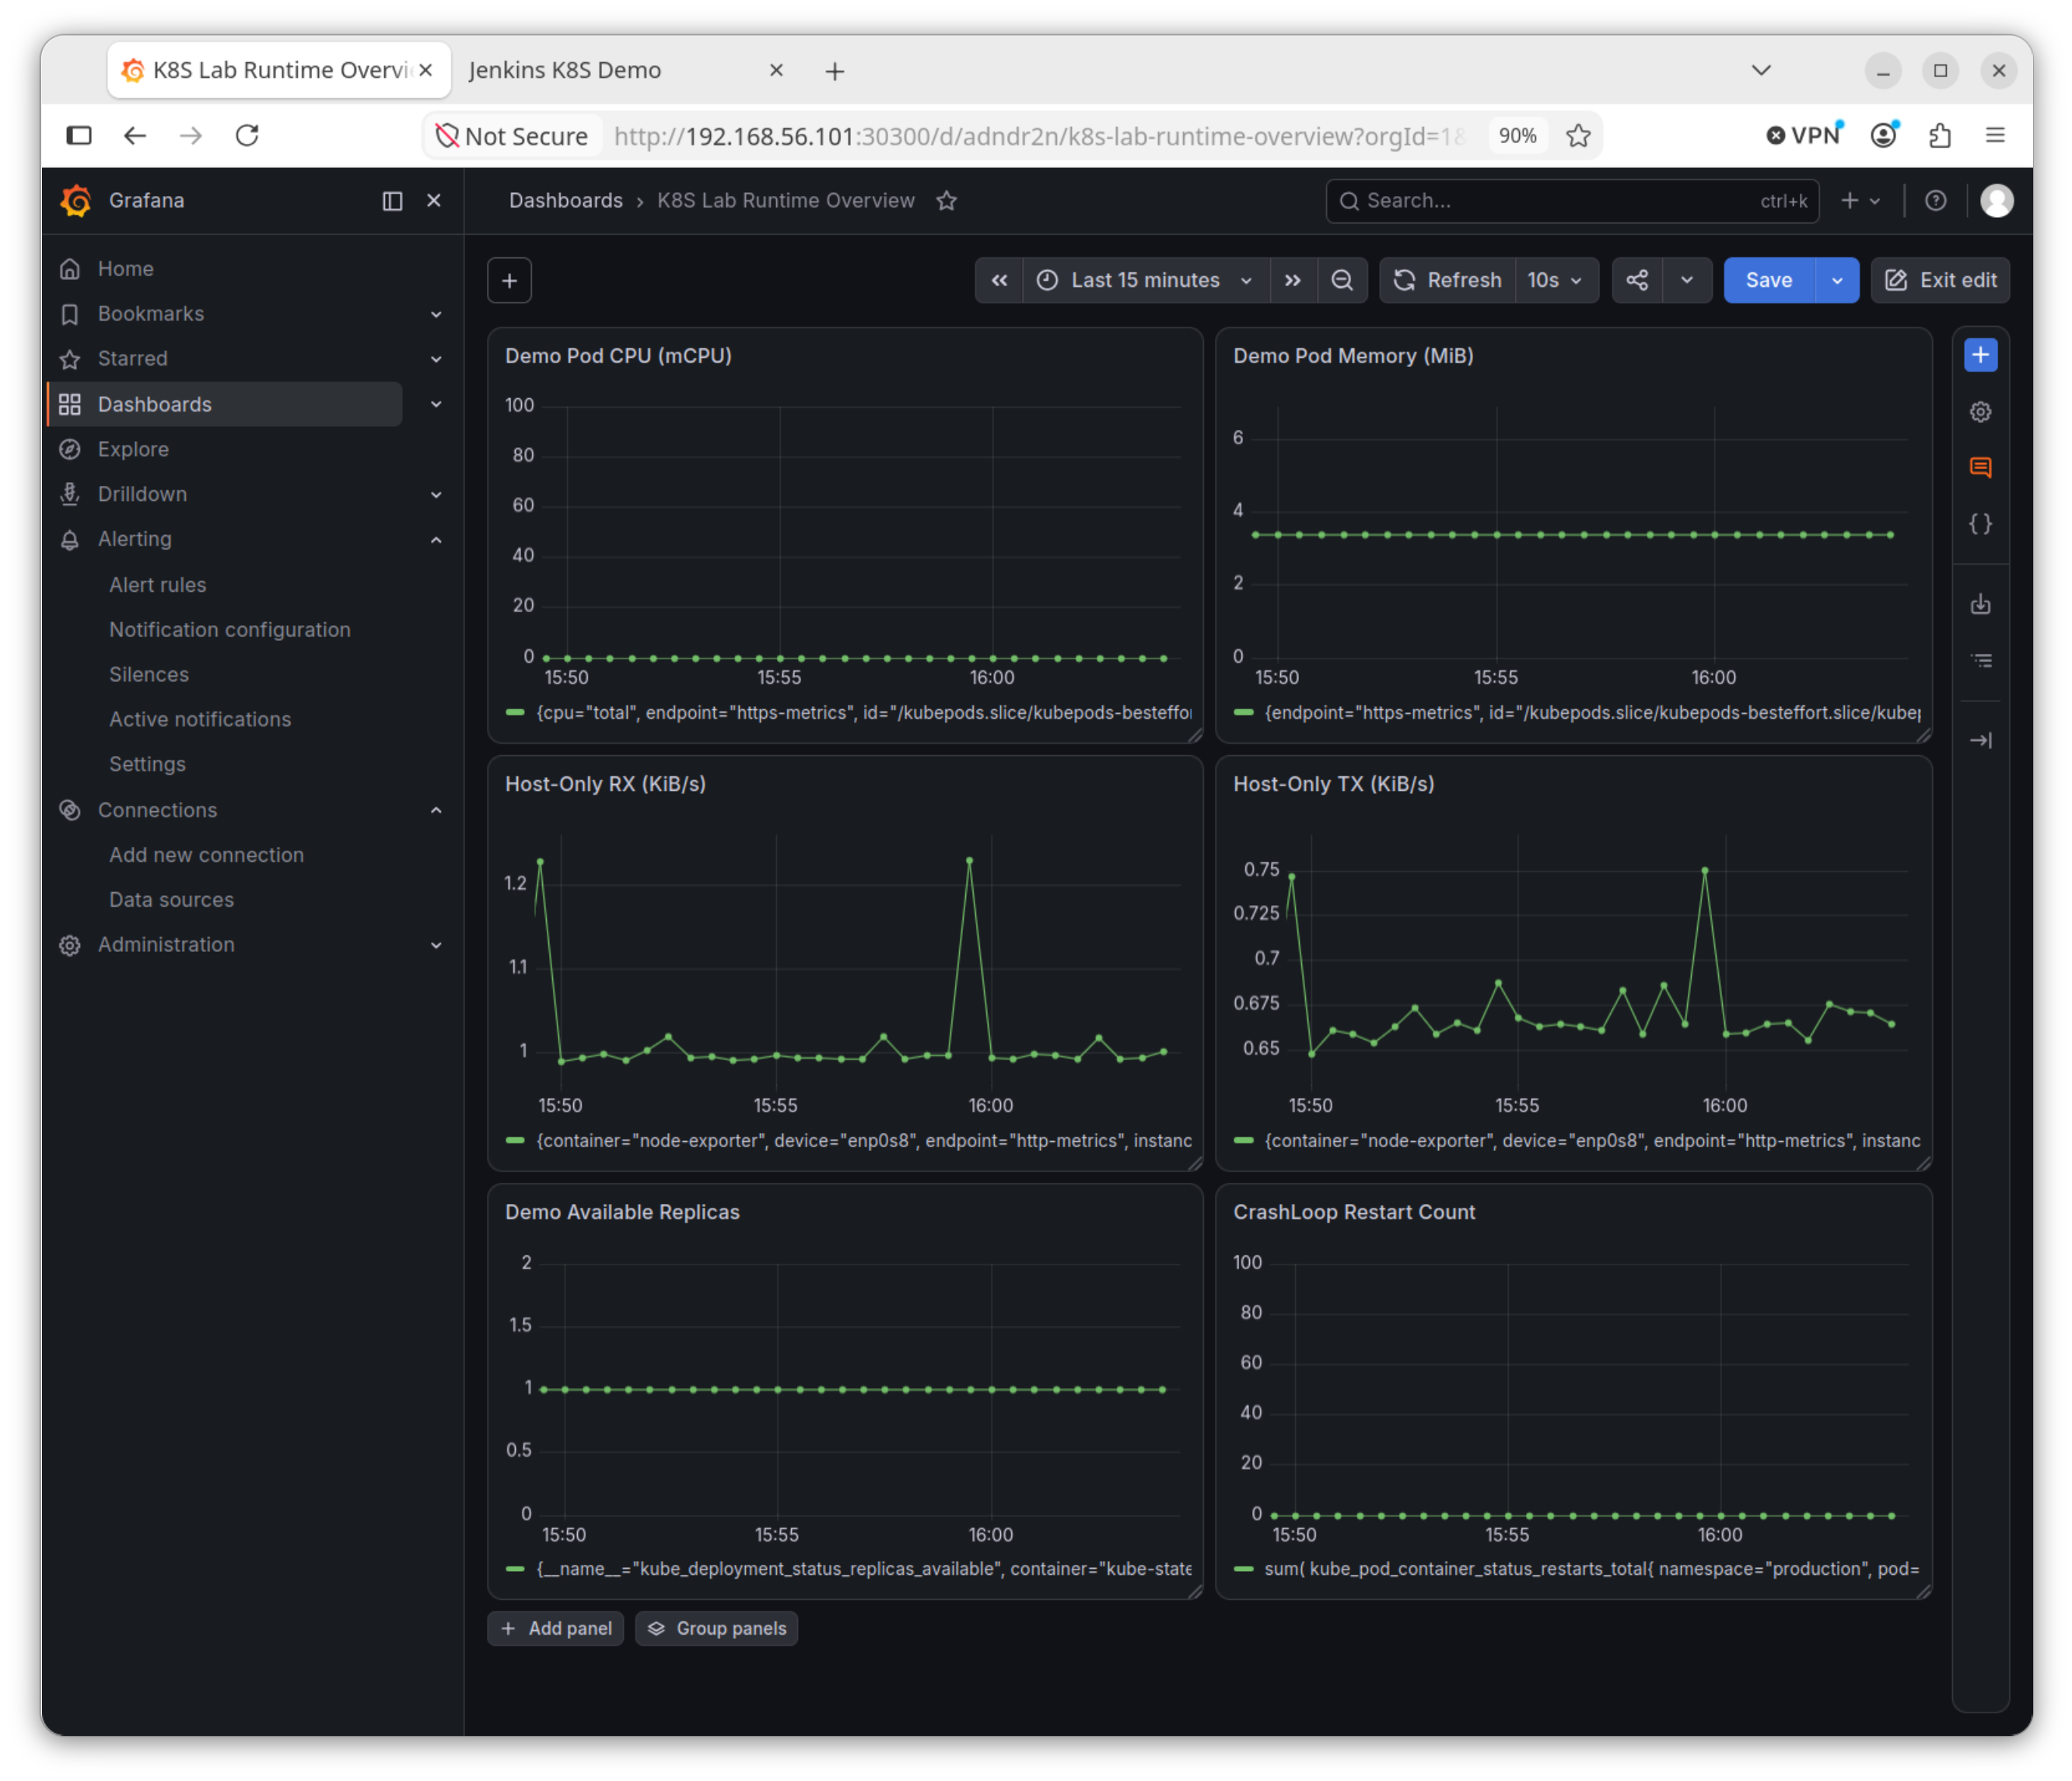The width and height of the screenshot is (2072, 1781).
Task: Open Alerting Settings
Action: 148,765
